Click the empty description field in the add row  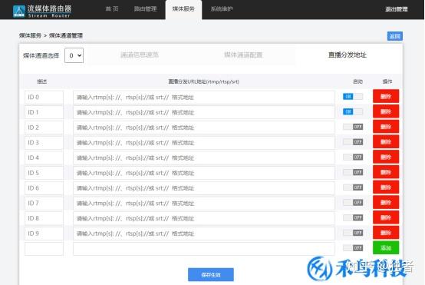[44, 249]
